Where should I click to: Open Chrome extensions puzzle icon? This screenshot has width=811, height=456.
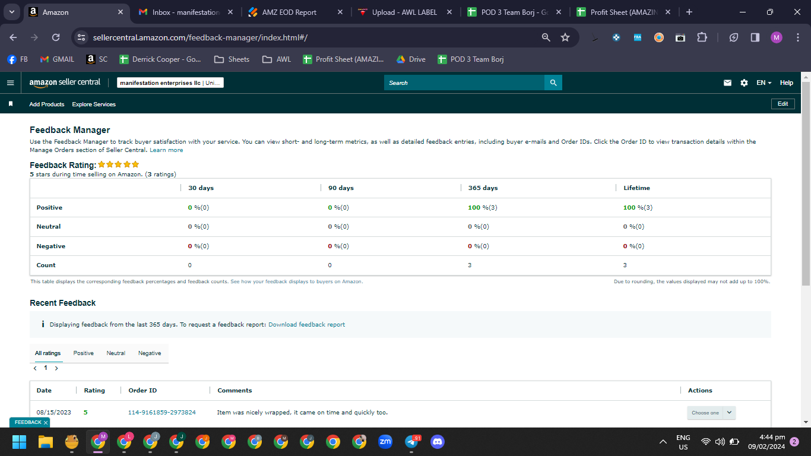[702, 37]
